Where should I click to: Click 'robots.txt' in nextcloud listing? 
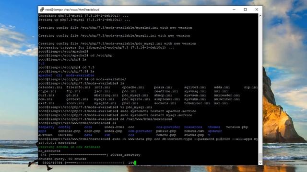[194, 131]
